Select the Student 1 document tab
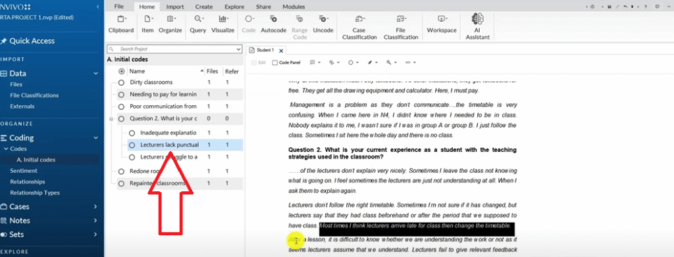This screenshot has height=257, width=674. coord(265,50)
